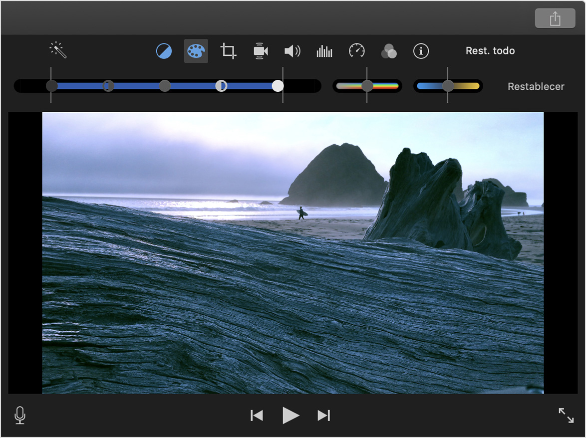Open the volume controls

292,50
